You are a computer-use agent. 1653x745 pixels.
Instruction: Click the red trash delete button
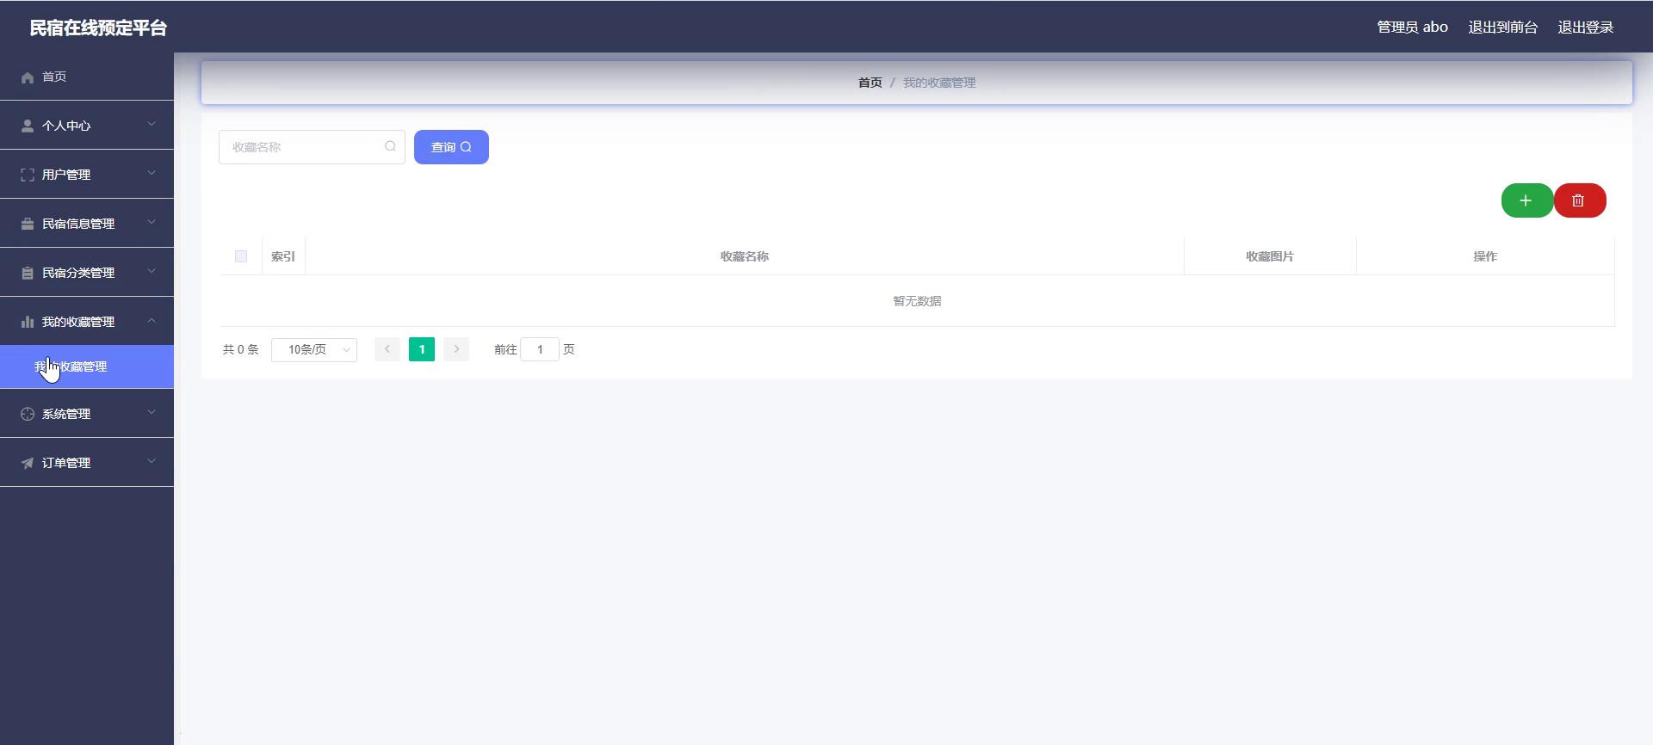point(1579,200)
